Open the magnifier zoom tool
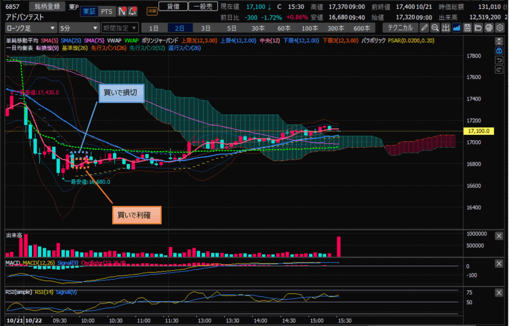509x326 pixels. [x=435, y=27]
